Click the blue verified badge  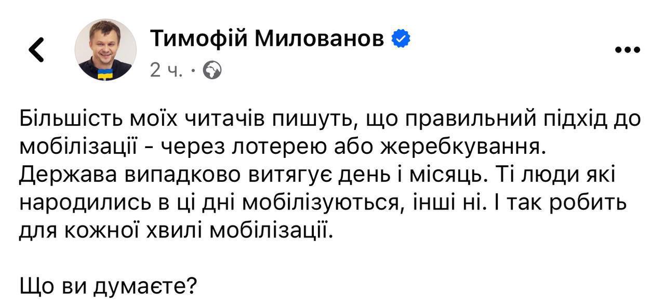(x=401, y=39)
